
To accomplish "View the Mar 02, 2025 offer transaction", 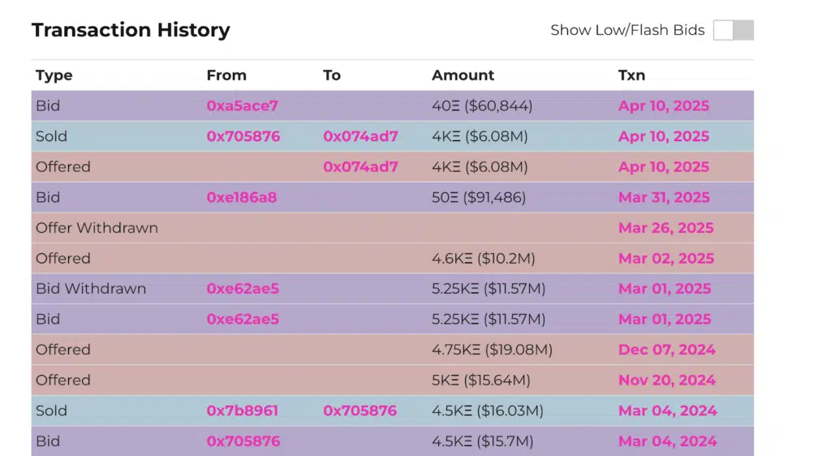I will click(665, 259).
